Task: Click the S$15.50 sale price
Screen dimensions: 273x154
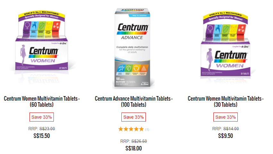Action: [x=42, y=136]
